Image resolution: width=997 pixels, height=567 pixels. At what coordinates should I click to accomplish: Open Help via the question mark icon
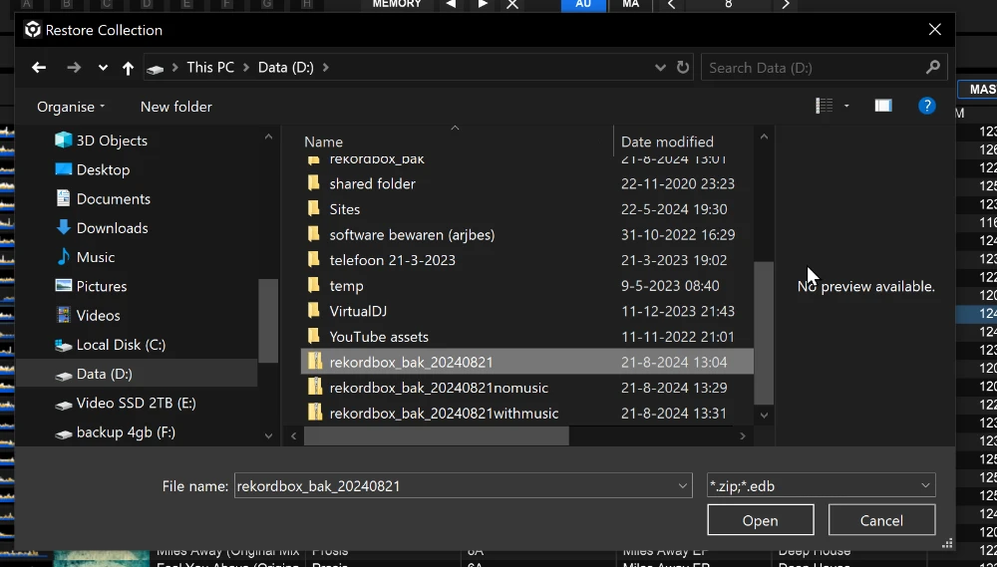pos(927,106)
